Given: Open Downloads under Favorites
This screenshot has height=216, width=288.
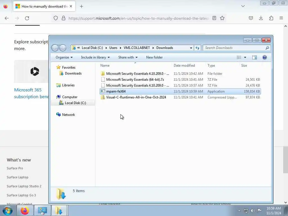Looking at the screenshot, I should 73,73.
